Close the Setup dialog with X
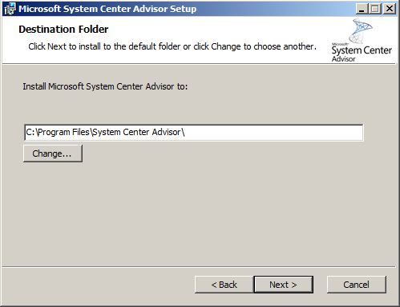Screen dimensions: 400x307 (390, 9)
